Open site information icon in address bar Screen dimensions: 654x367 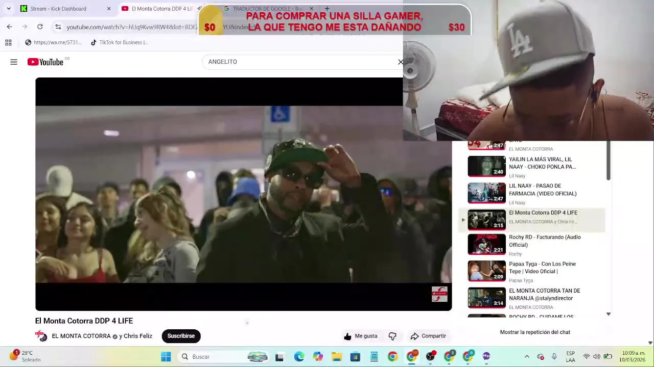coord(58,27)
